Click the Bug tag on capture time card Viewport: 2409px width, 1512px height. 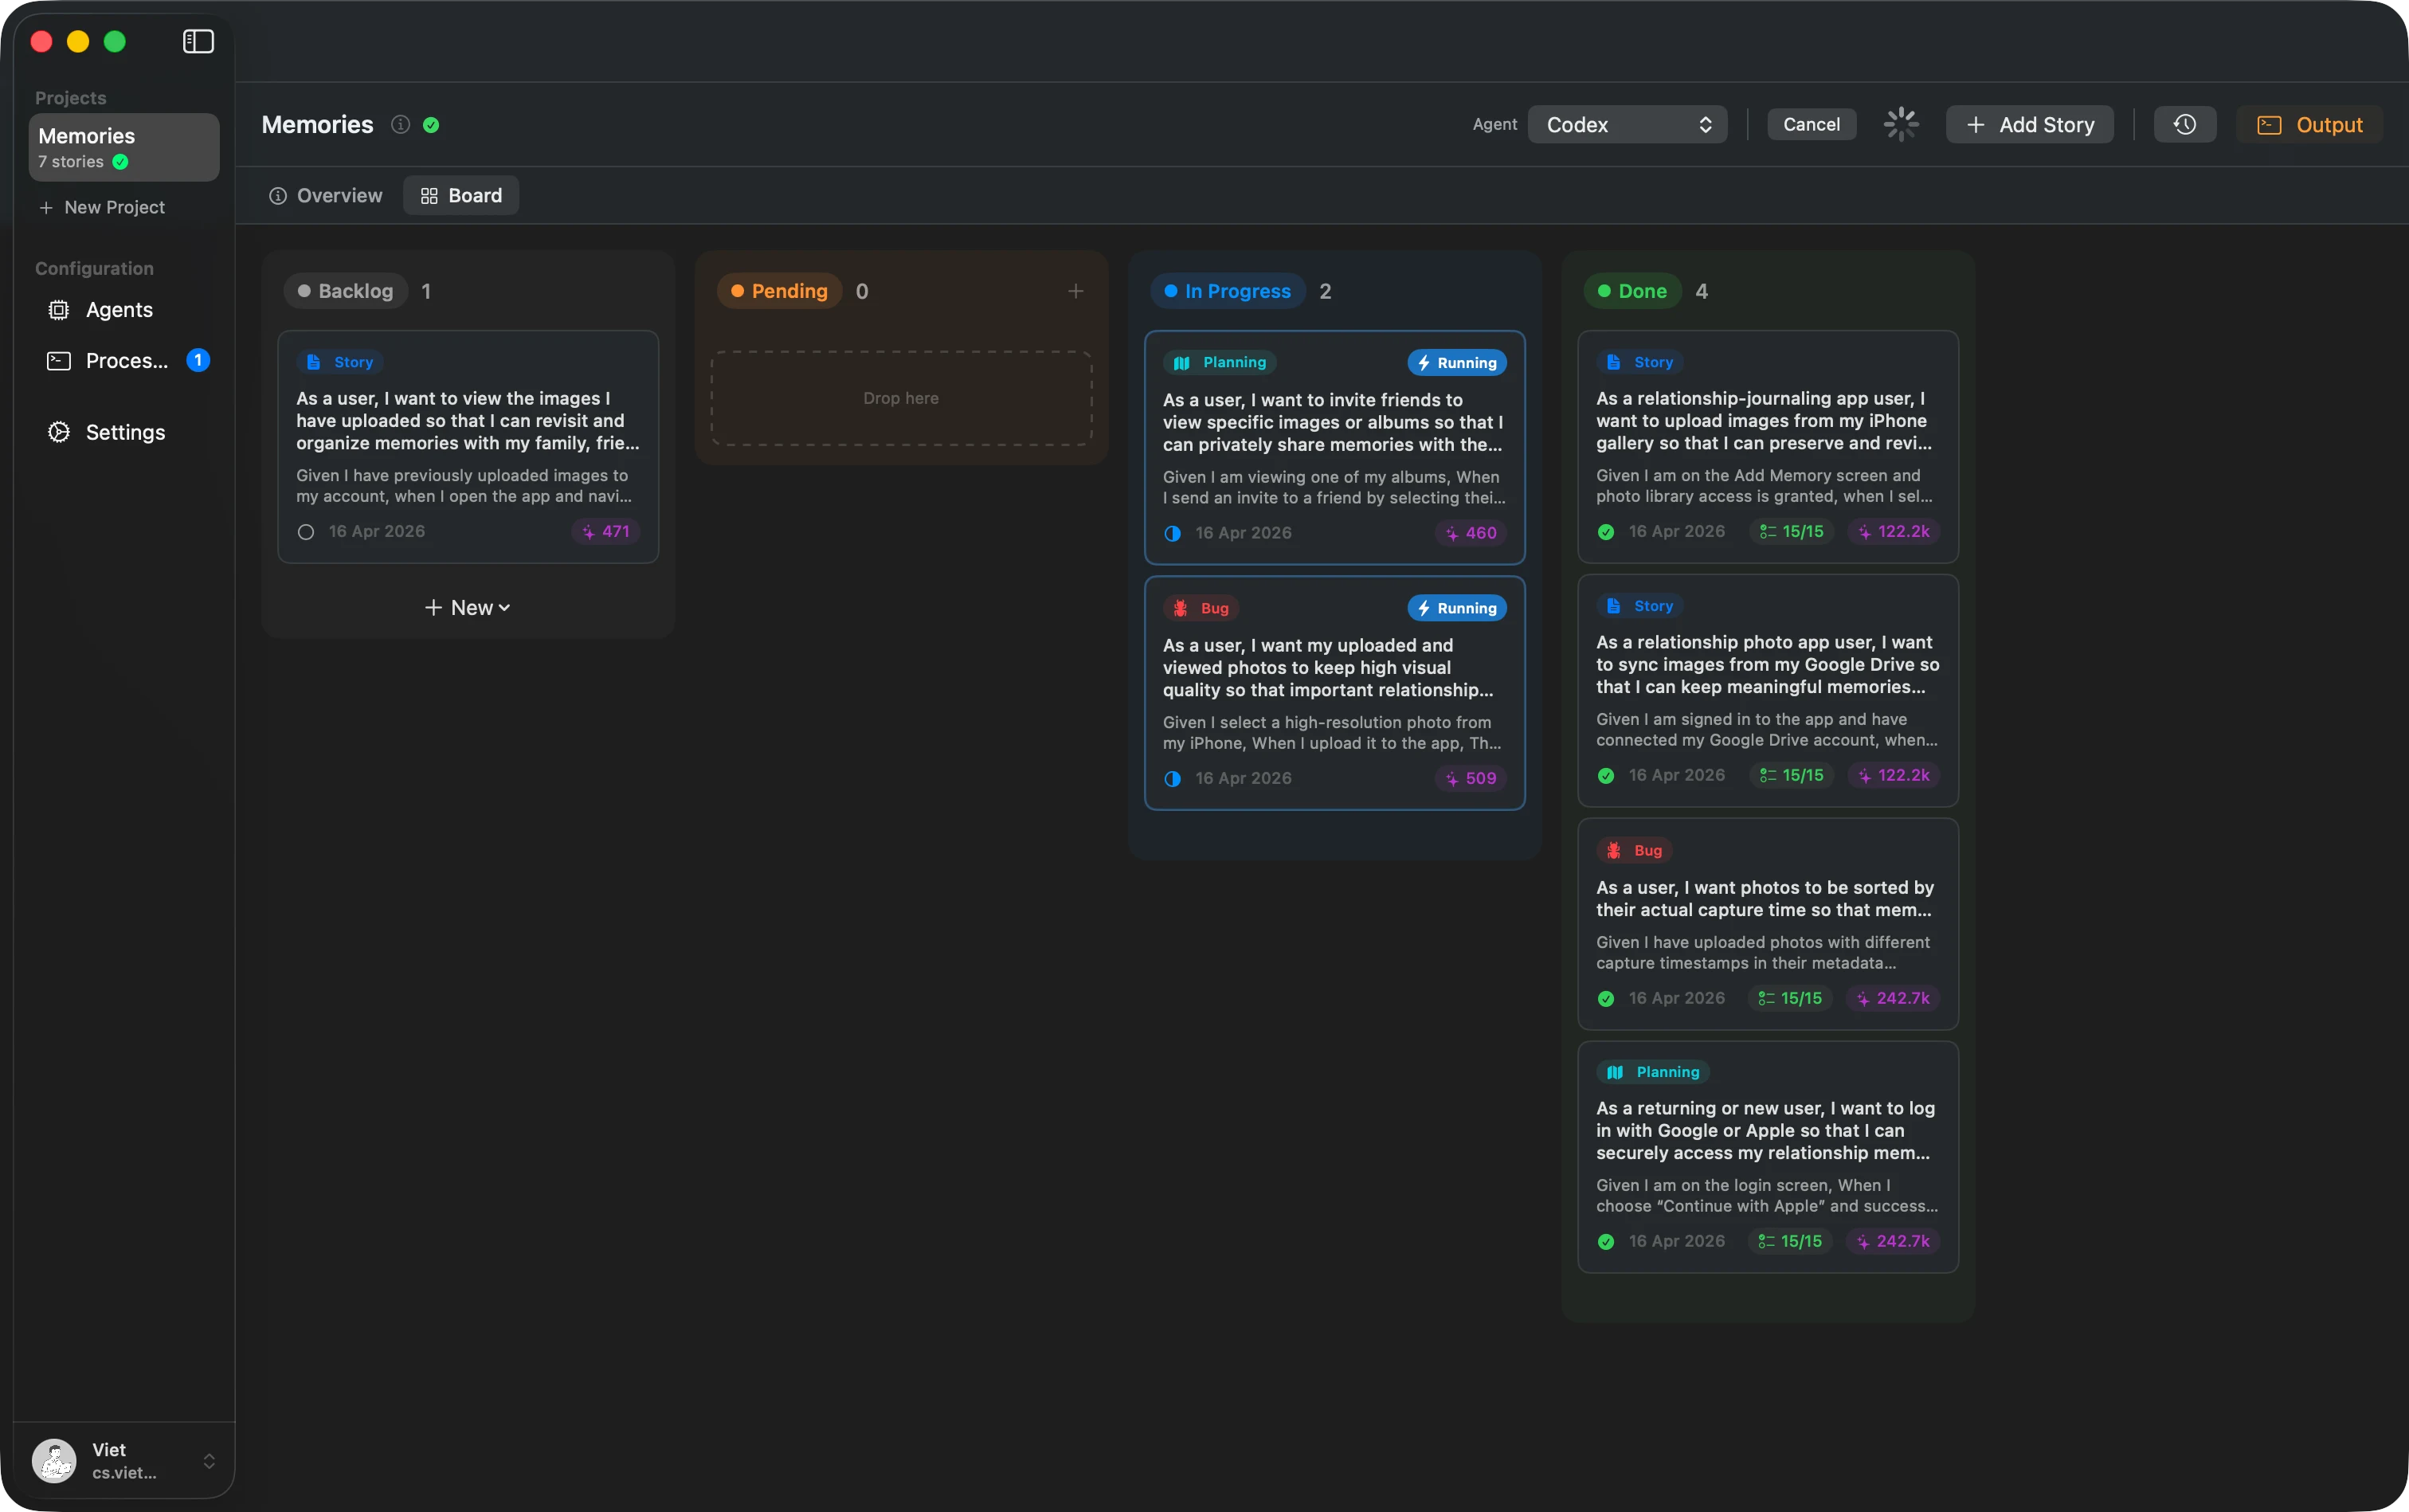pyautogui.click(x=1634, y=850)
